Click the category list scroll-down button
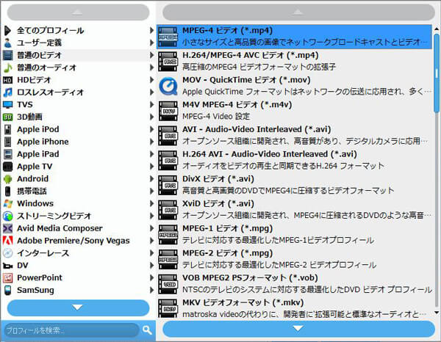441x342 pixels. coord(78,308)
